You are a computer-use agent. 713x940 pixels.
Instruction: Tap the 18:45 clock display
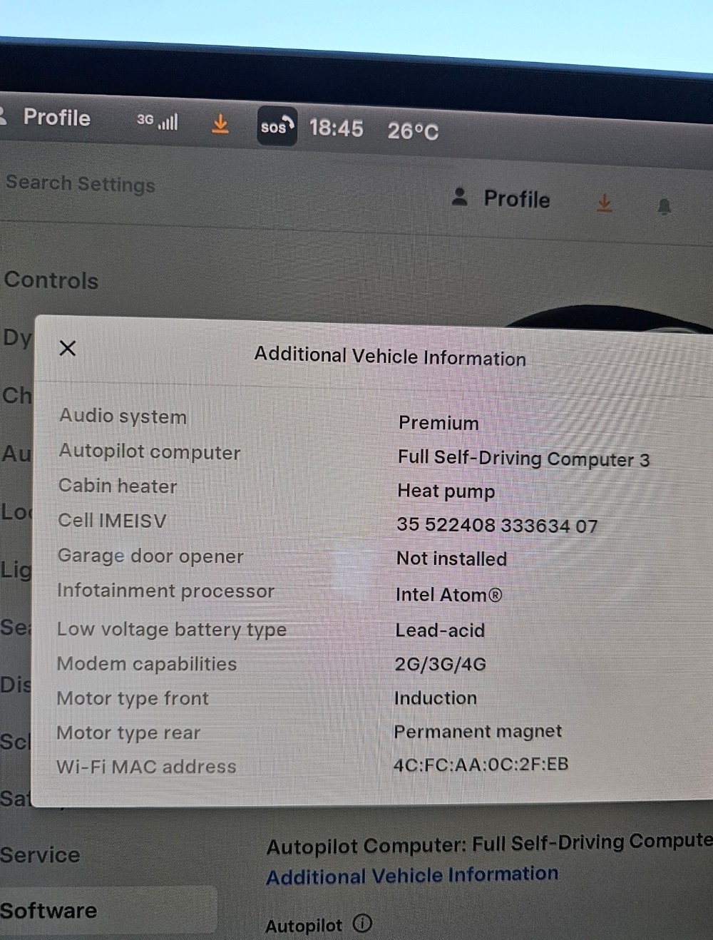[336, 128]
